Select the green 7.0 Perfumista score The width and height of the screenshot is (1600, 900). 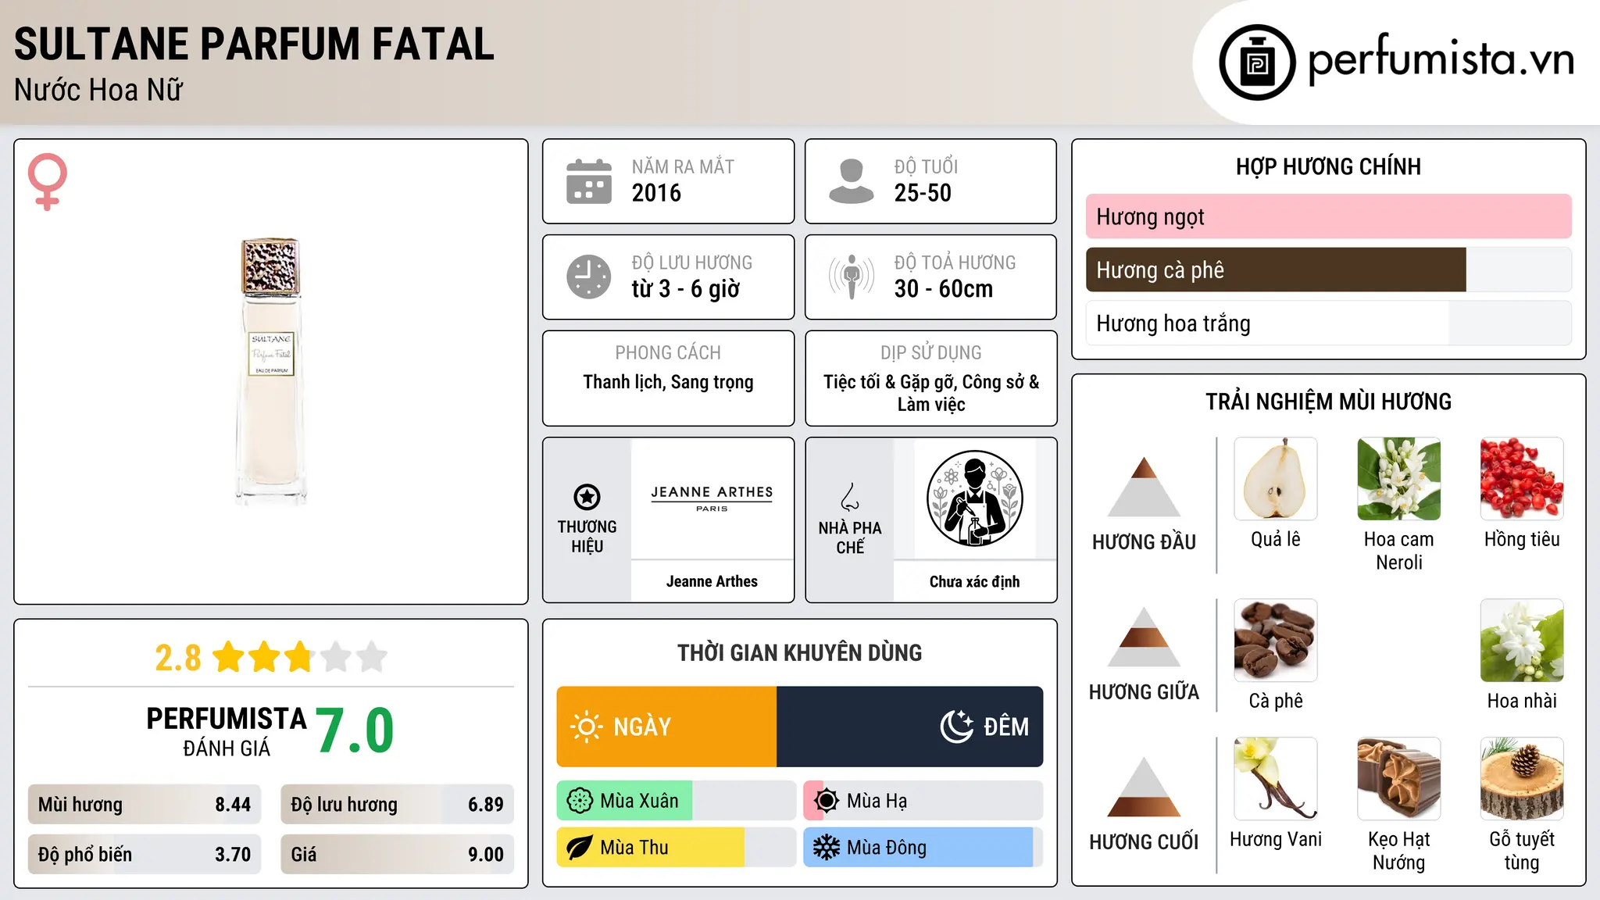(355, 730)
